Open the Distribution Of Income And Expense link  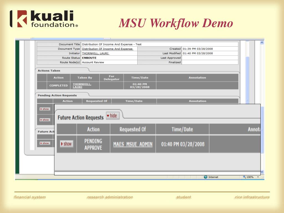pos(108,49)
